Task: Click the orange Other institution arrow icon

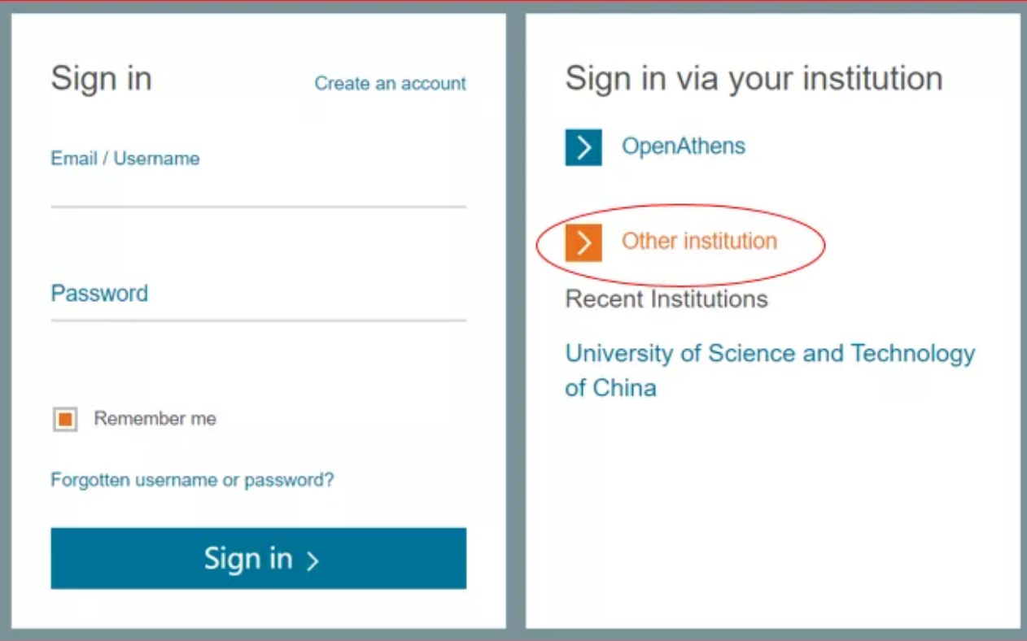Action: click(x=583, y=242)
